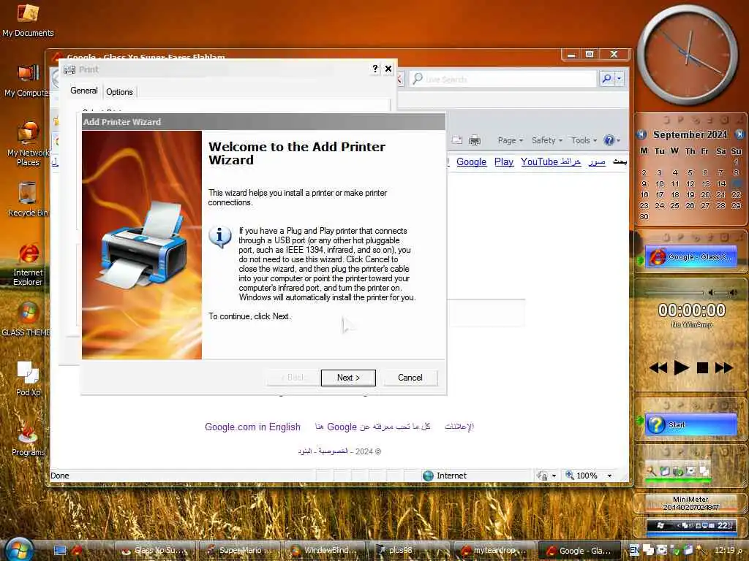749x561 pixels.
Task: Switch to the Options tab in the Print dialog
Action: 119,91
